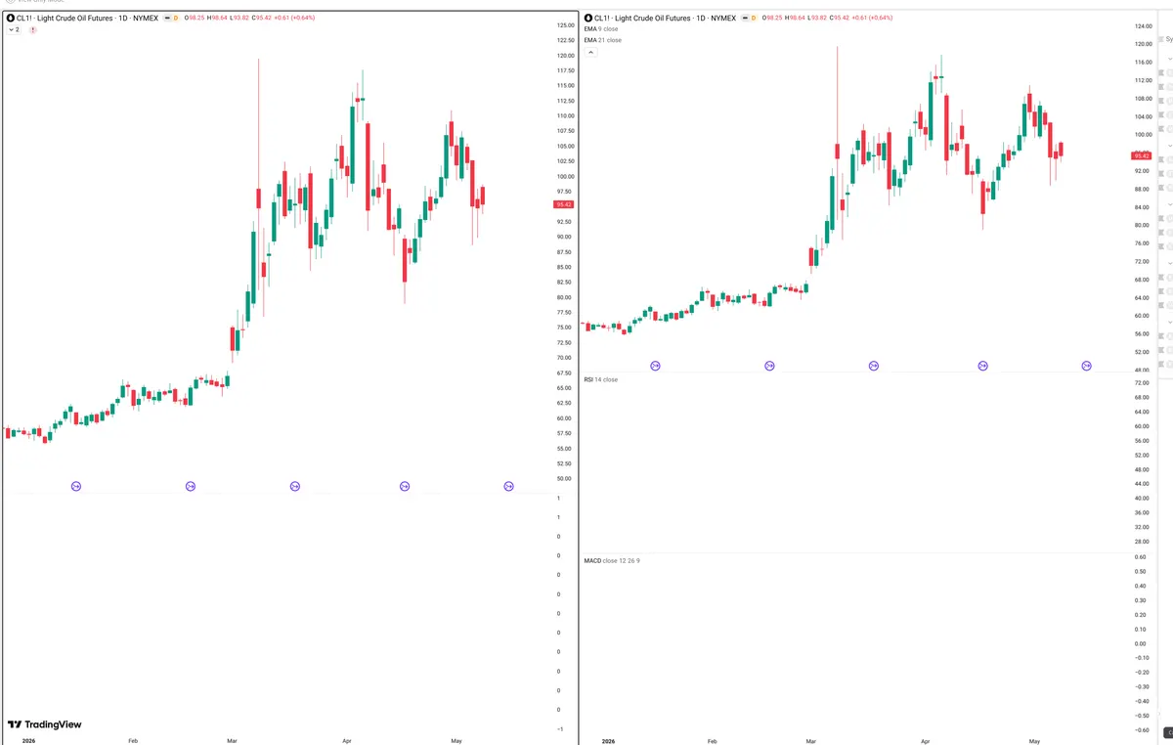The width and height of the screenshot is (1173, 745).
Task: Collapse the indicator legend in right chart
Action: click(589, 52)
